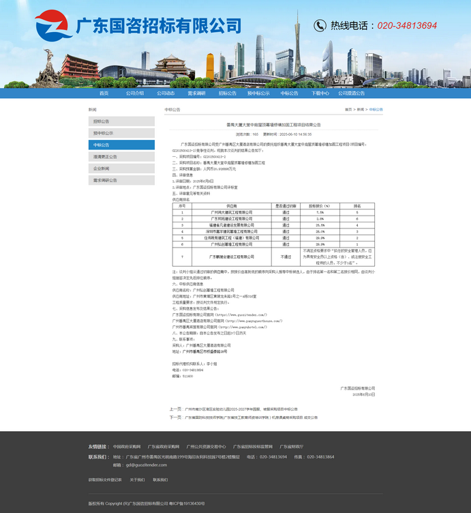Click 新闻 in the breadcrumb trail
The image size is (471, 513).
coord(360,110)
